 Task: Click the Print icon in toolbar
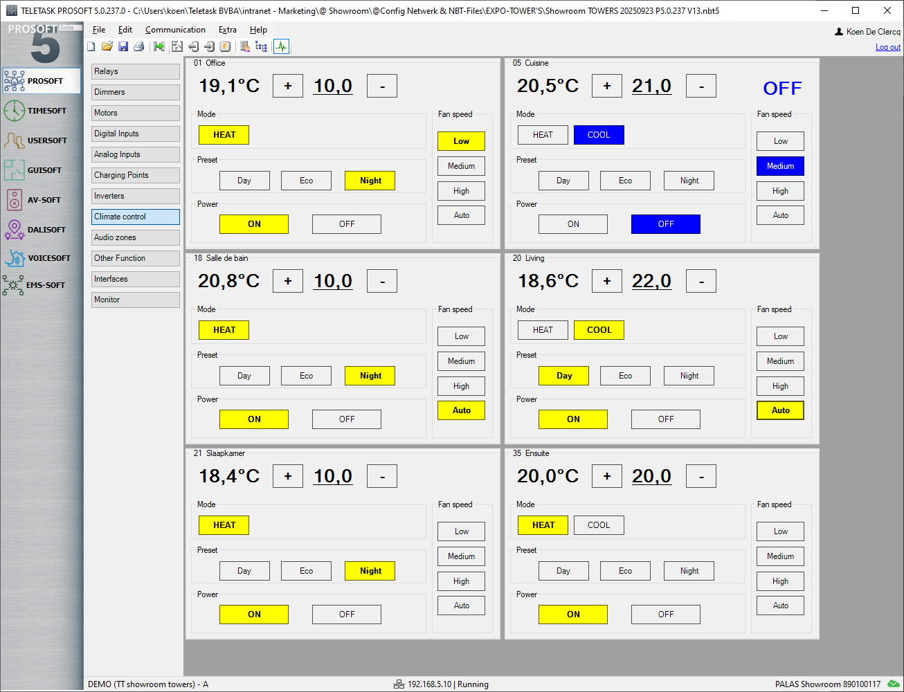[138, 46]
